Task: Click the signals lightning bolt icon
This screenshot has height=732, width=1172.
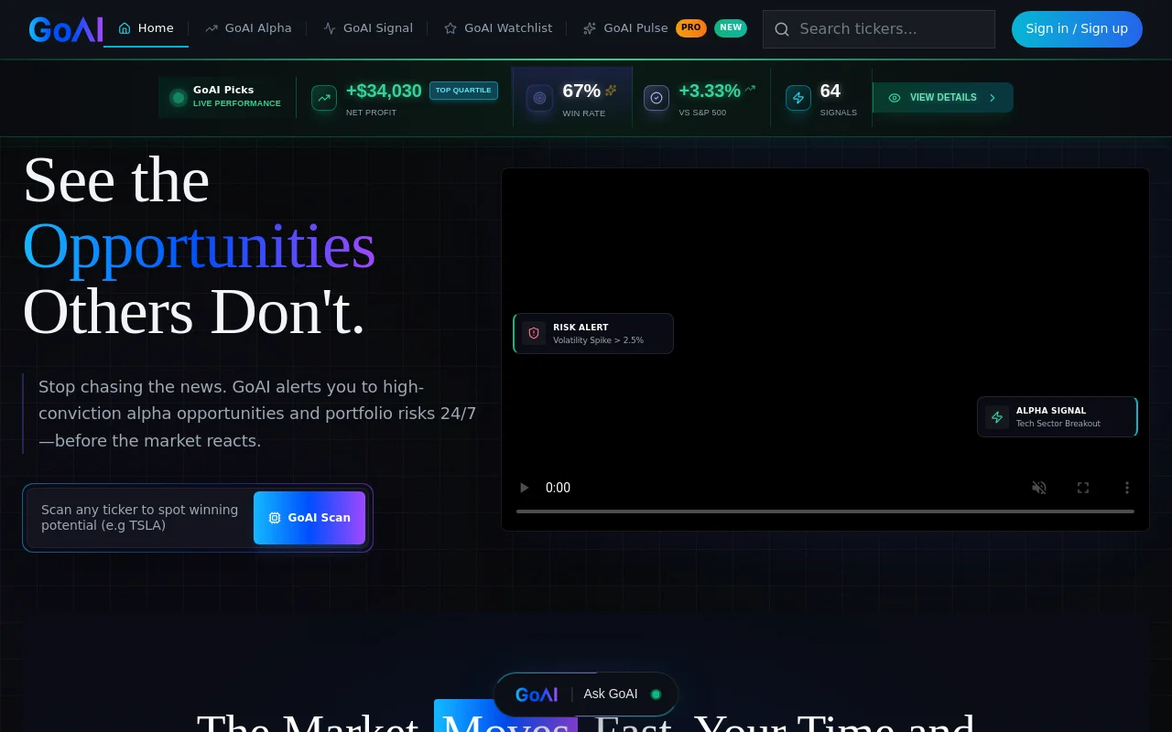Action: [798, 98]
